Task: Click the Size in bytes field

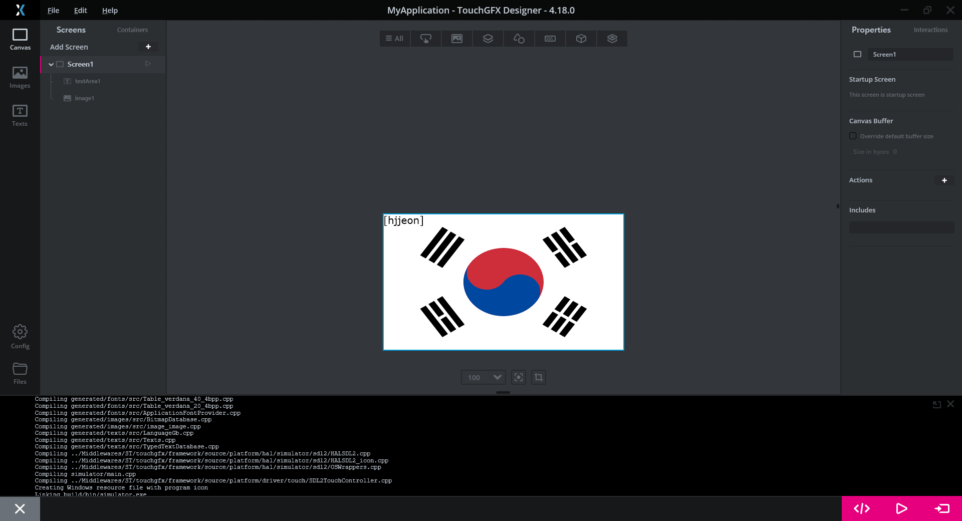Action: click(895, 152)
